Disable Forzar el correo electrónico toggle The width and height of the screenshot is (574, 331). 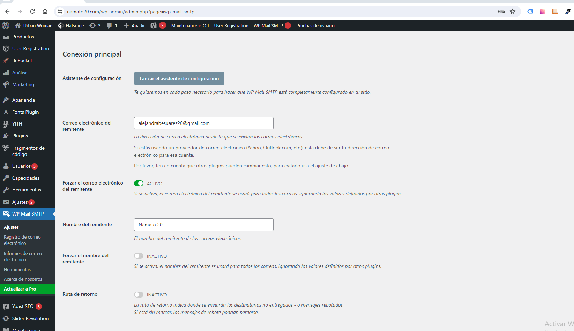point(139,183)
